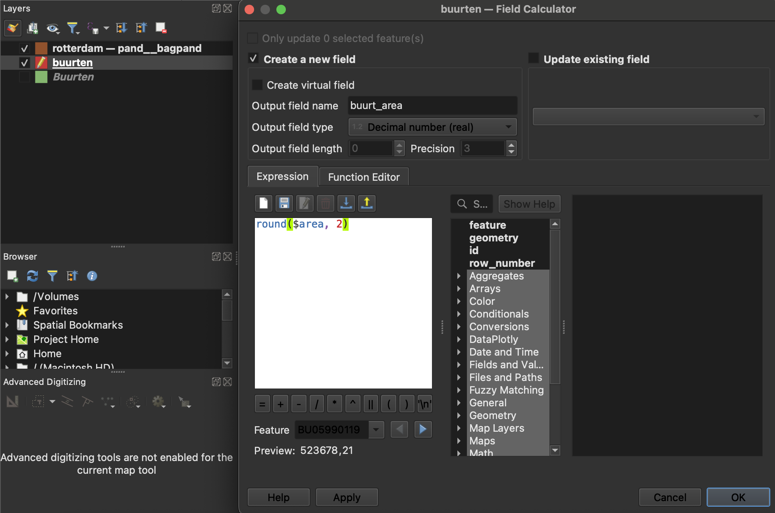The height and width of the screenshot is (513, 775).
Task: Import user expressions from file
Action: point(346,203)
